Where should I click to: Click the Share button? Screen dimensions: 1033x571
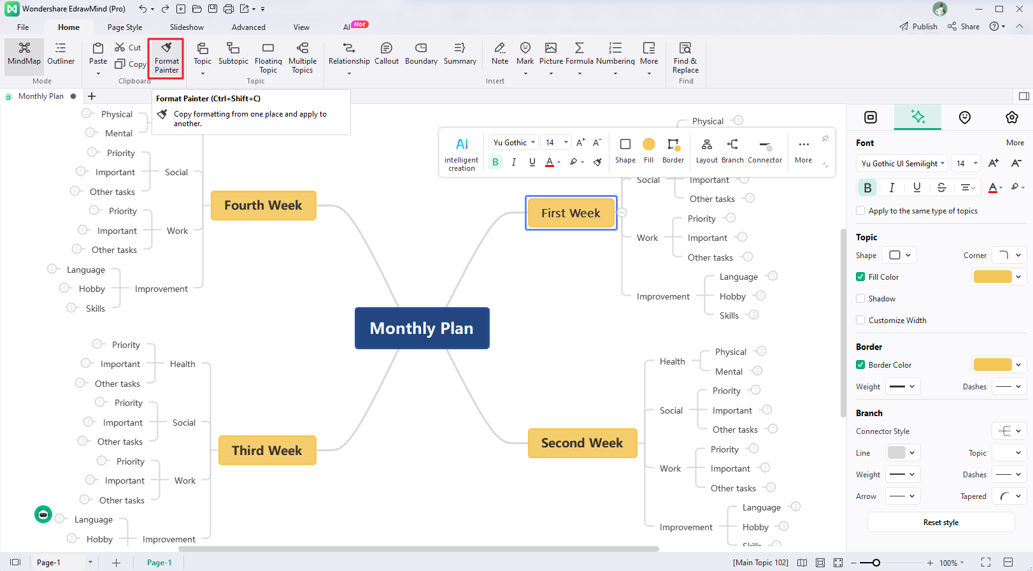[964, 27]
